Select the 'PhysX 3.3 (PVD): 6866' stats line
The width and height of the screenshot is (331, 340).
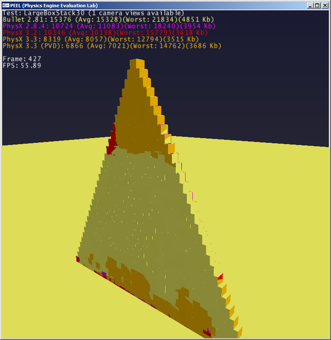(112, 46)
